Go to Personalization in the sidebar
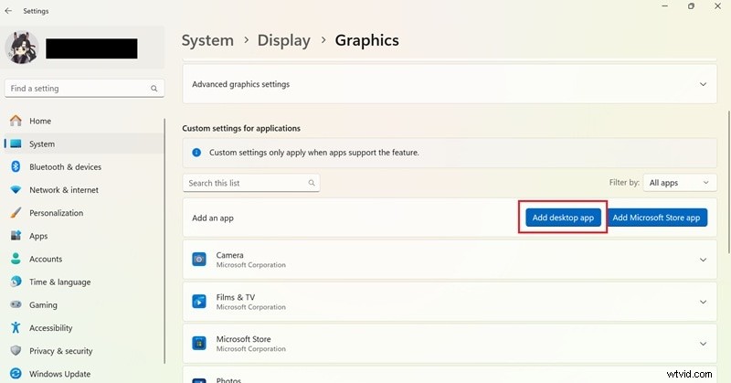 coord(56,213)
